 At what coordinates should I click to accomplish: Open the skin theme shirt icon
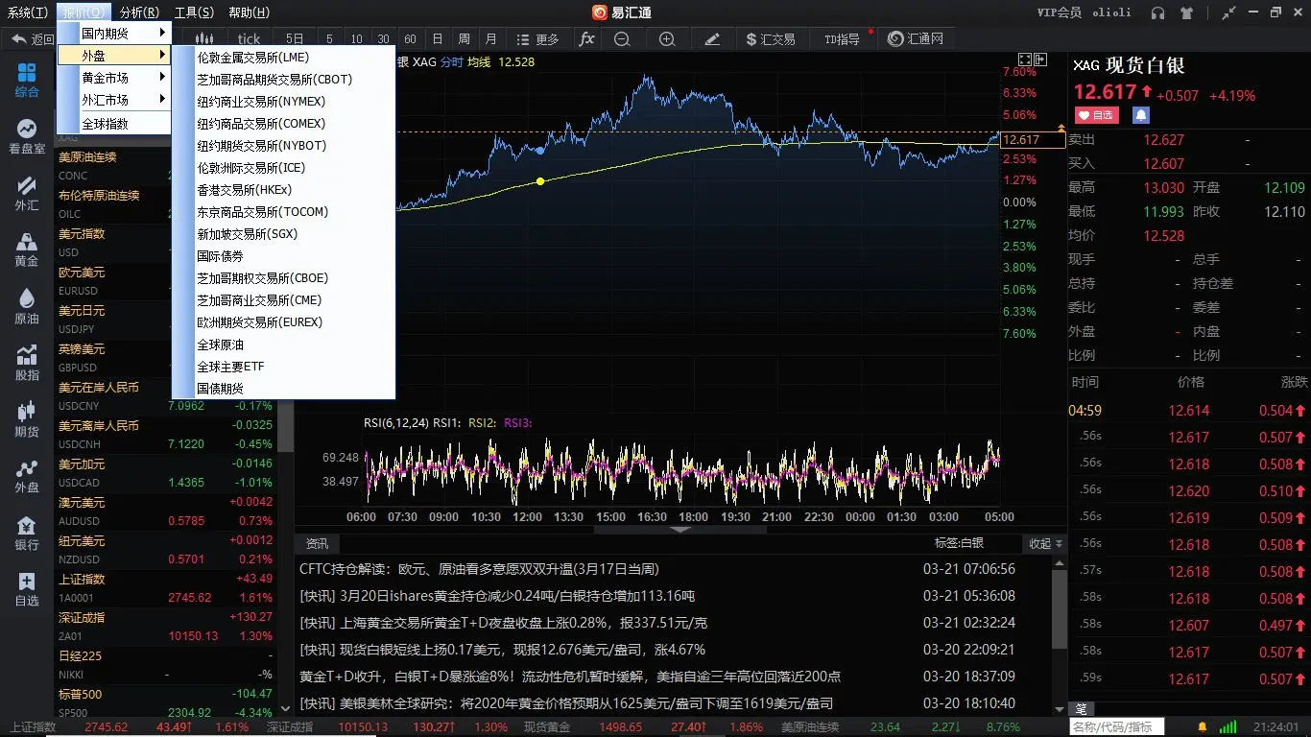point(1187,12)
